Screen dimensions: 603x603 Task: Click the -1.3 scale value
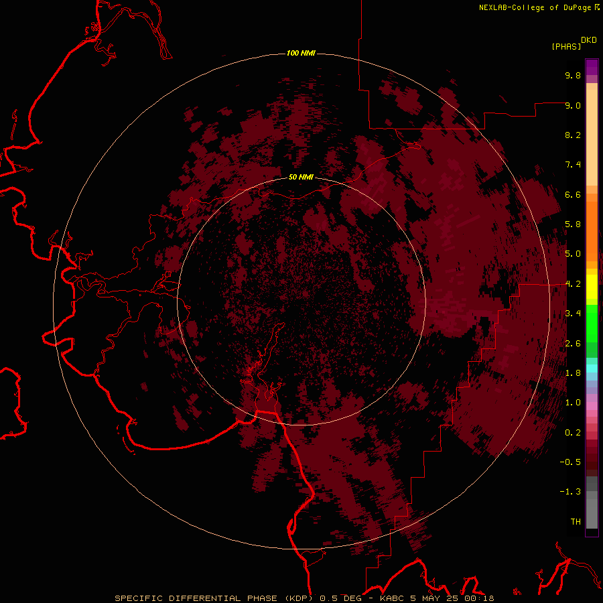(x=570, y=492)
